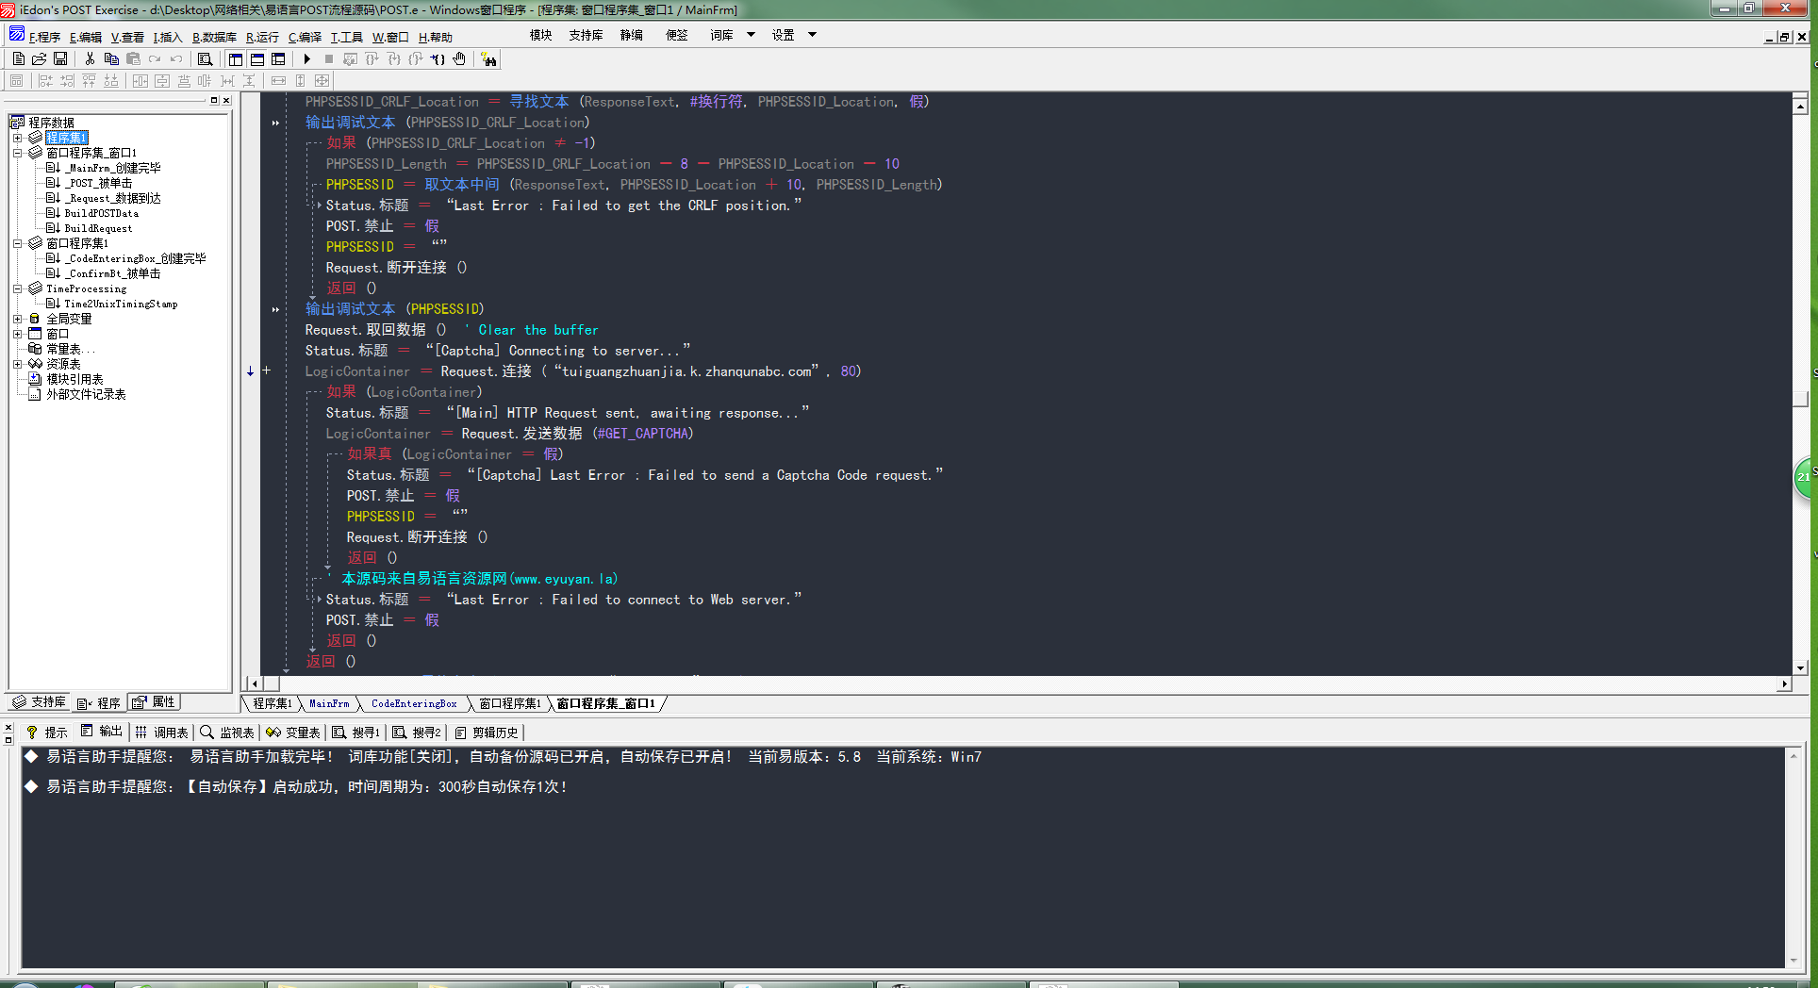Click the 便签 button
Image resolution: width=1818 pixels, height=988 pixels.
pos(676,35)
